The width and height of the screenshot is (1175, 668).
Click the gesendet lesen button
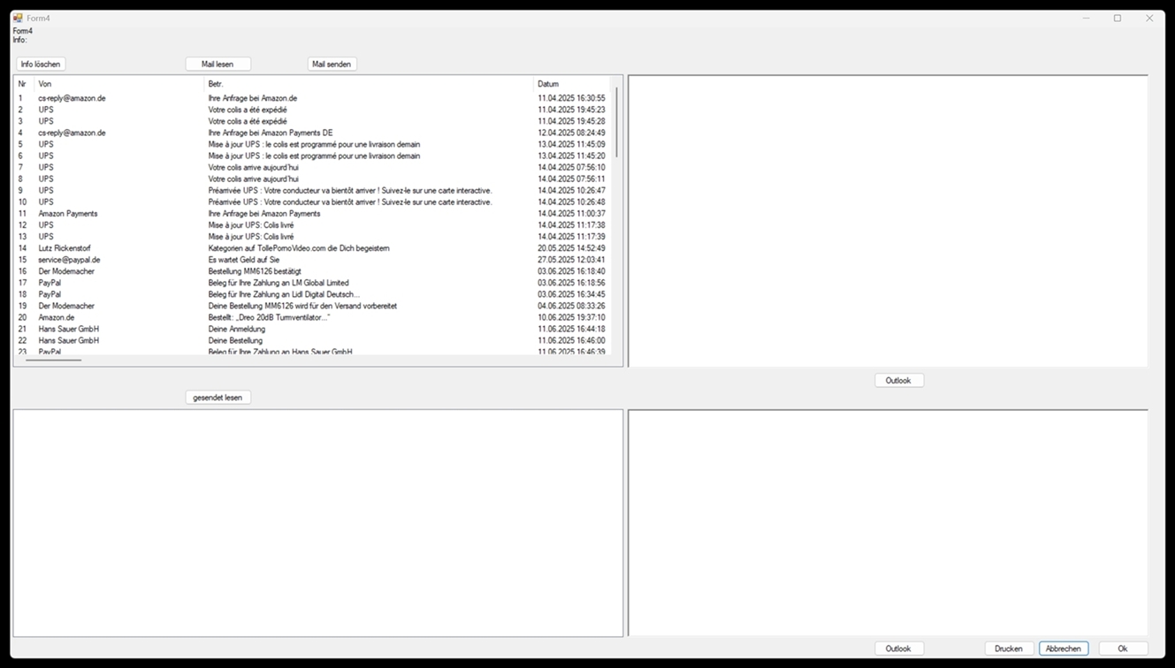tap(217, 398)
